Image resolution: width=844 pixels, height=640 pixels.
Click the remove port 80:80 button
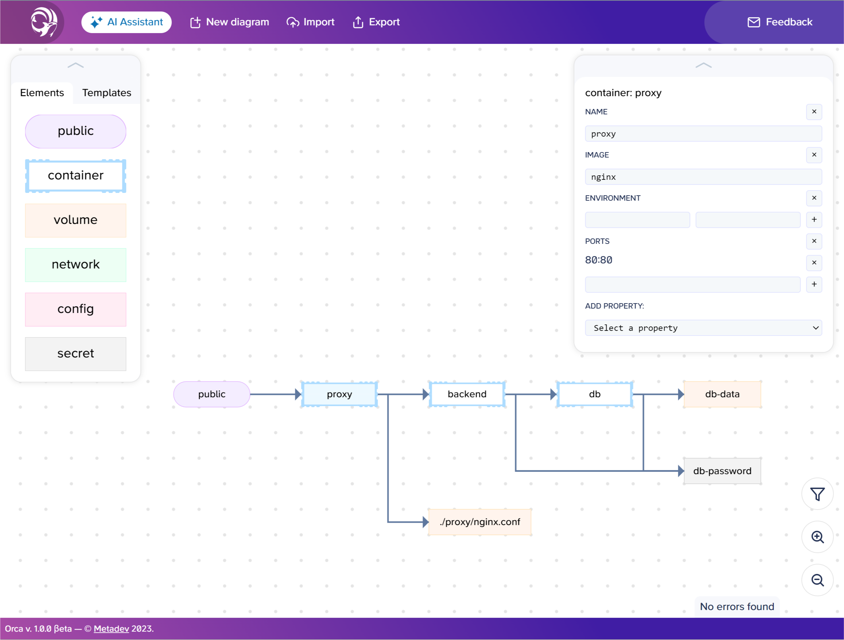click(x=814, y=262)
